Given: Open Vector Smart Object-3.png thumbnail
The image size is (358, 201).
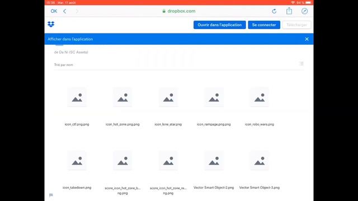Looking at the screenshot, I should tap(260, 161).
